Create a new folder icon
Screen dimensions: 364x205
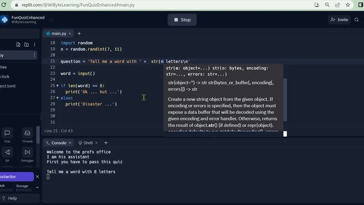click(27, 44)
